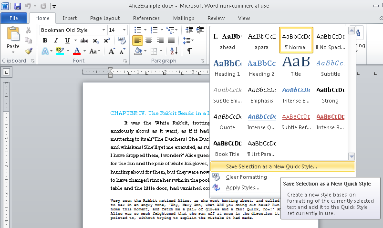Image resolution: width=383 pixels, height=228 pixels.
Task: Click the Sort A-Z icon
Action: [174, 51]
